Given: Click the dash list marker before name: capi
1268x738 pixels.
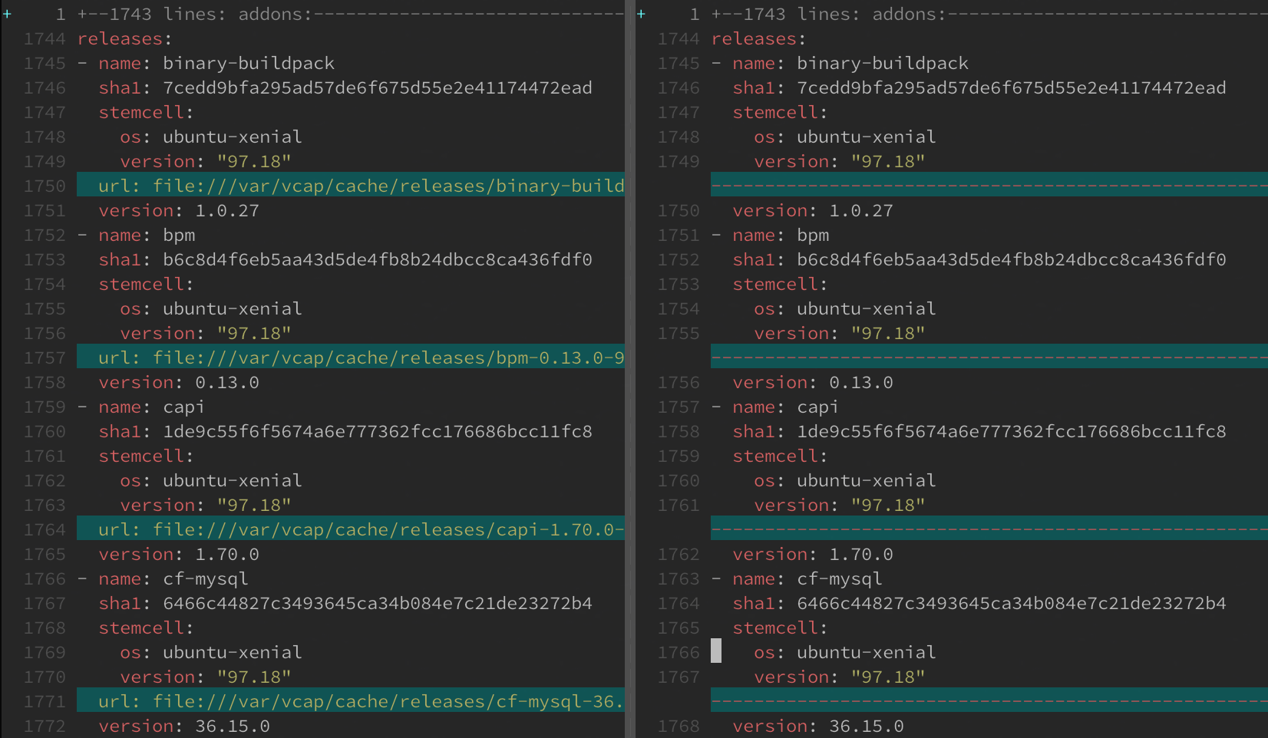Looking at the screenshot, I should [81, 407].
